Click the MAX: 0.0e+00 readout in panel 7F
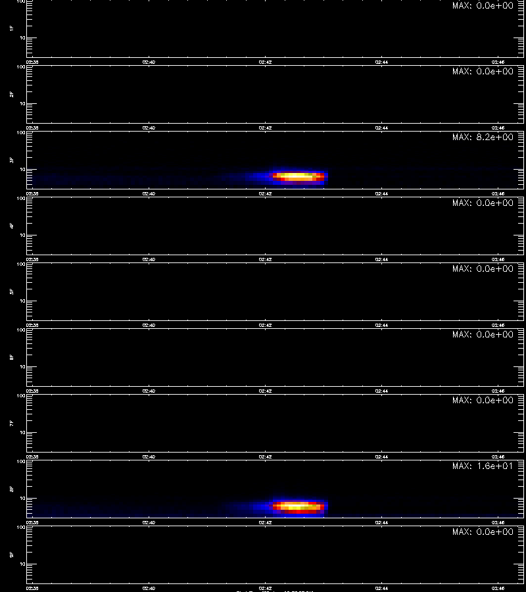Viewport: 526px width, 592px height. coord(483,400)
